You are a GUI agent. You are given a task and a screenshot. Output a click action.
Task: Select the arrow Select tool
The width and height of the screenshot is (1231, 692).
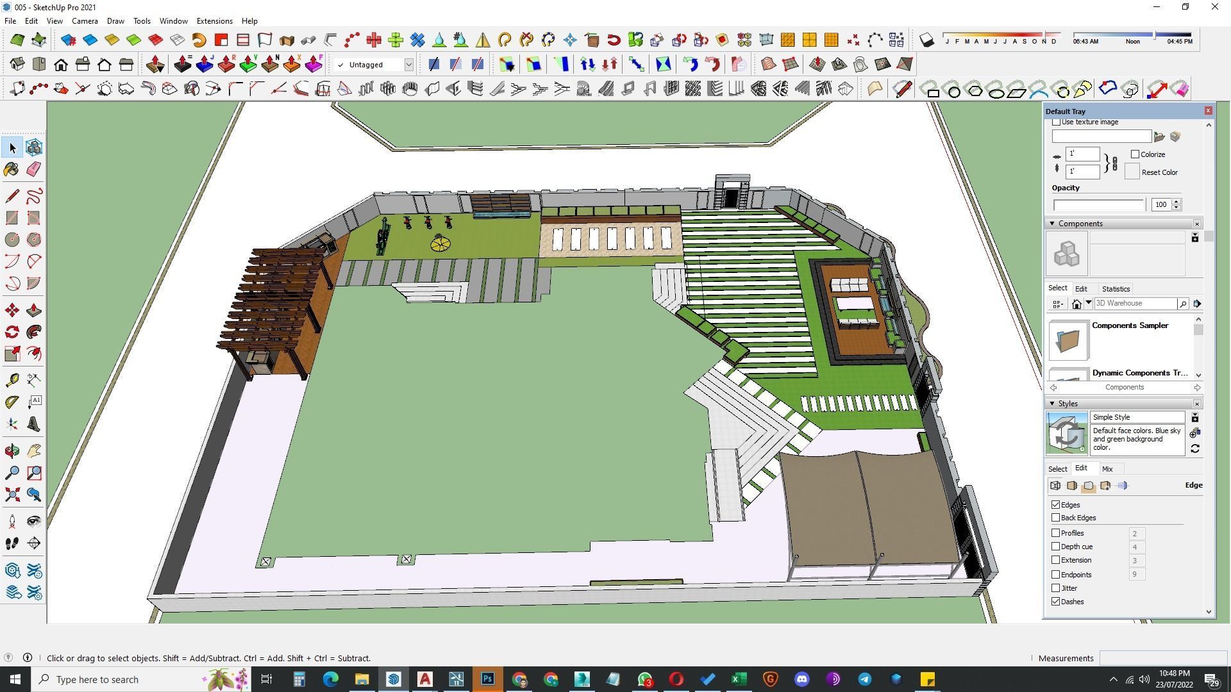pyautogui.click(x=12, y=148)
